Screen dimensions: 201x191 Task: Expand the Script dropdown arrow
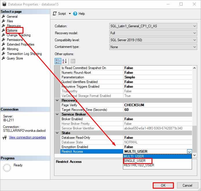(x=70, y=14)
